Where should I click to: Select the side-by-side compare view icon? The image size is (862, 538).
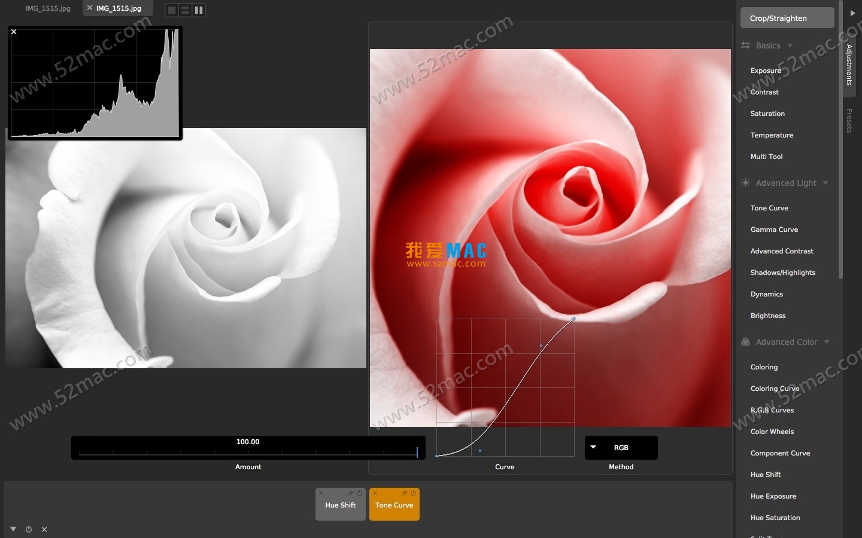tap(199, 10)
